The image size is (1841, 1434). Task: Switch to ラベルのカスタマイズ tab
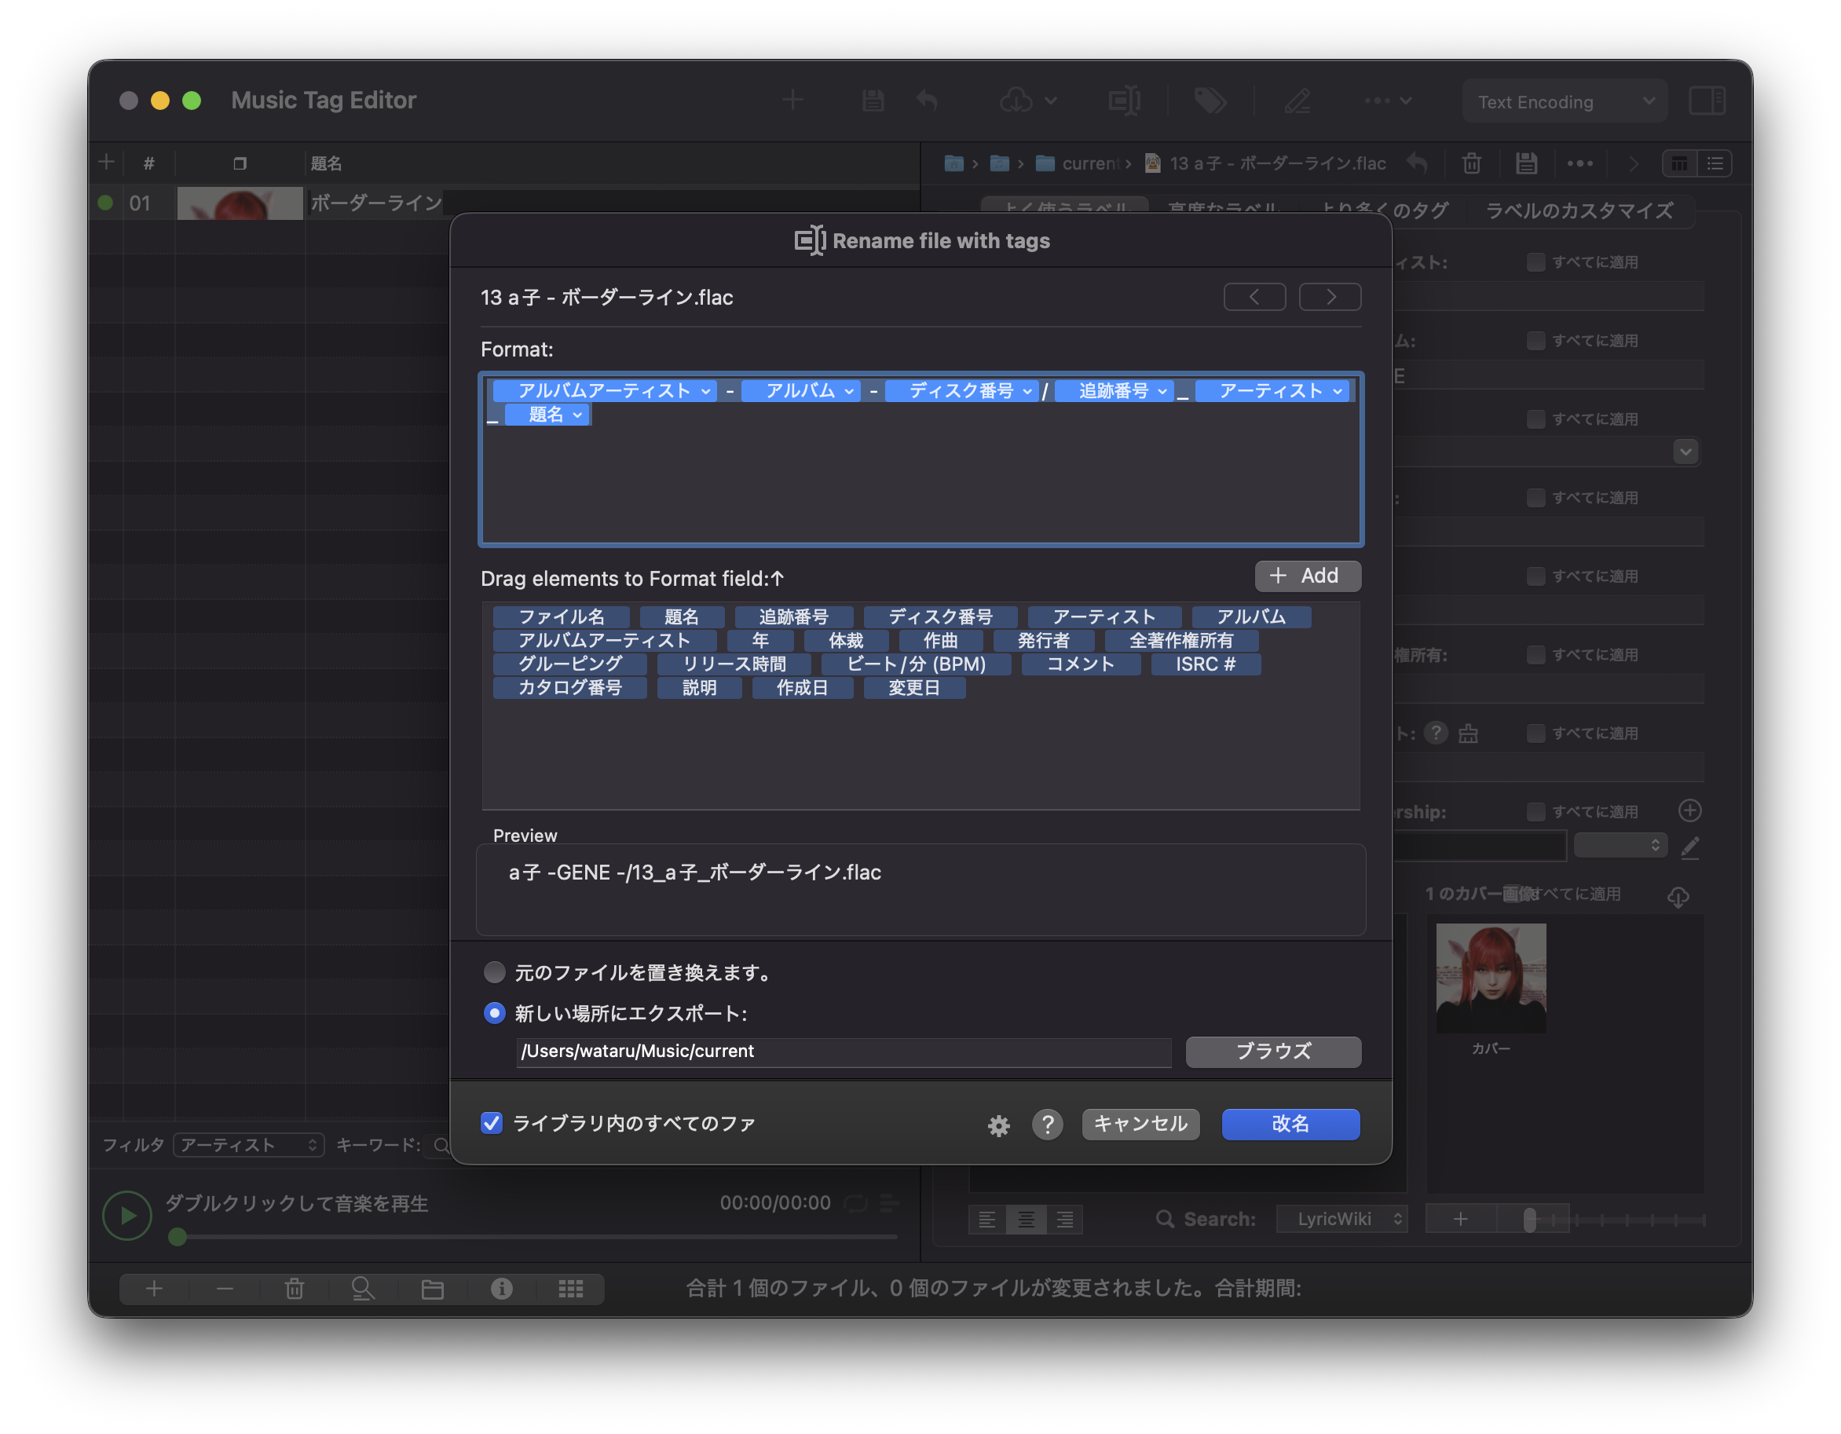click(1578, 210)
